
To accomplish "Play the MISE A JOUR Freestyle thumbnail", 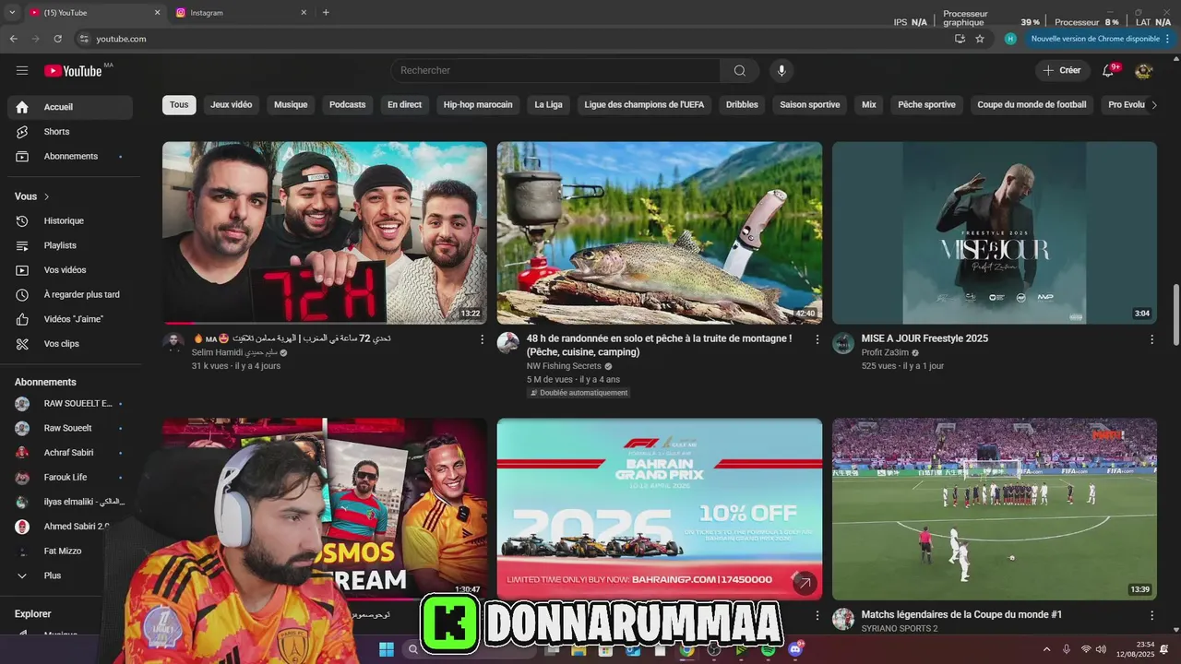I will click(995, 232).
